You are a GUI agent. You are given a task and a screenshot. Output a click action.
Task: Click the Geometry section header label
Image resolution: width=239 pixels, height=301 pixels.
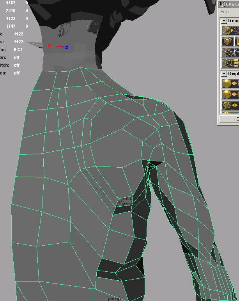(x=233, y=21)
